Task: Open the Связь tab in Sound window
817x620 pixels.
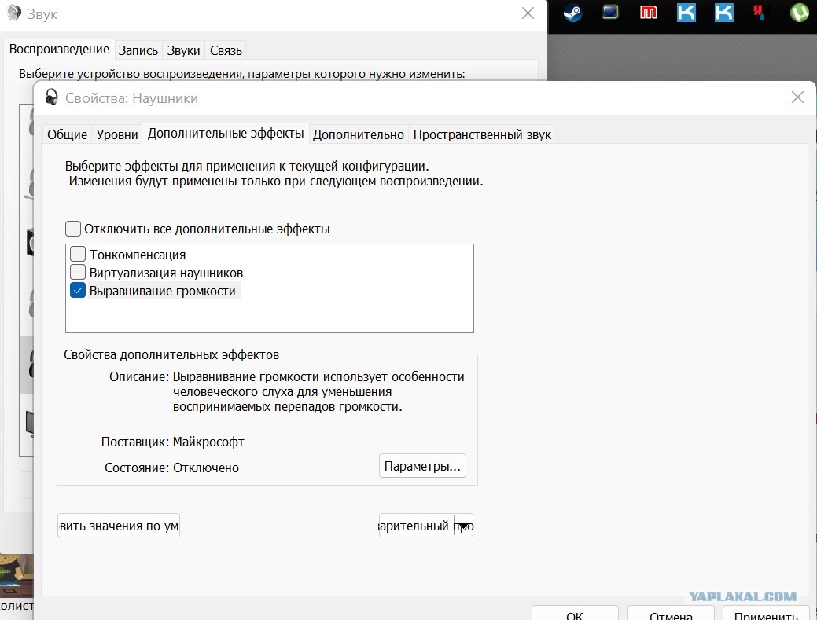Action: pyautogui.click(x=226, y=50)
